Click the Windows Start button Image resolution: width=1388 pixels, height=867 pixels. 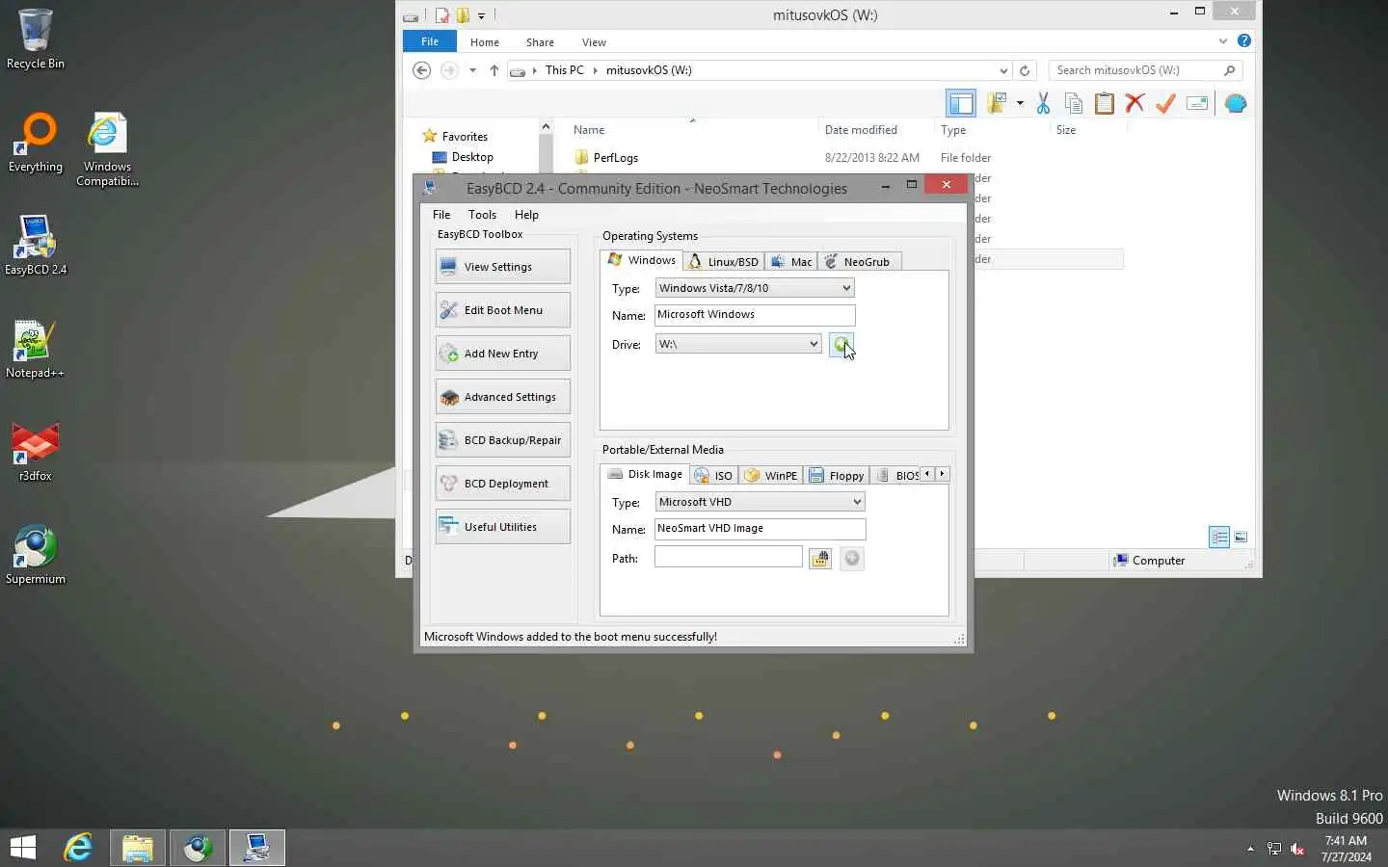(x=23, y=848)
